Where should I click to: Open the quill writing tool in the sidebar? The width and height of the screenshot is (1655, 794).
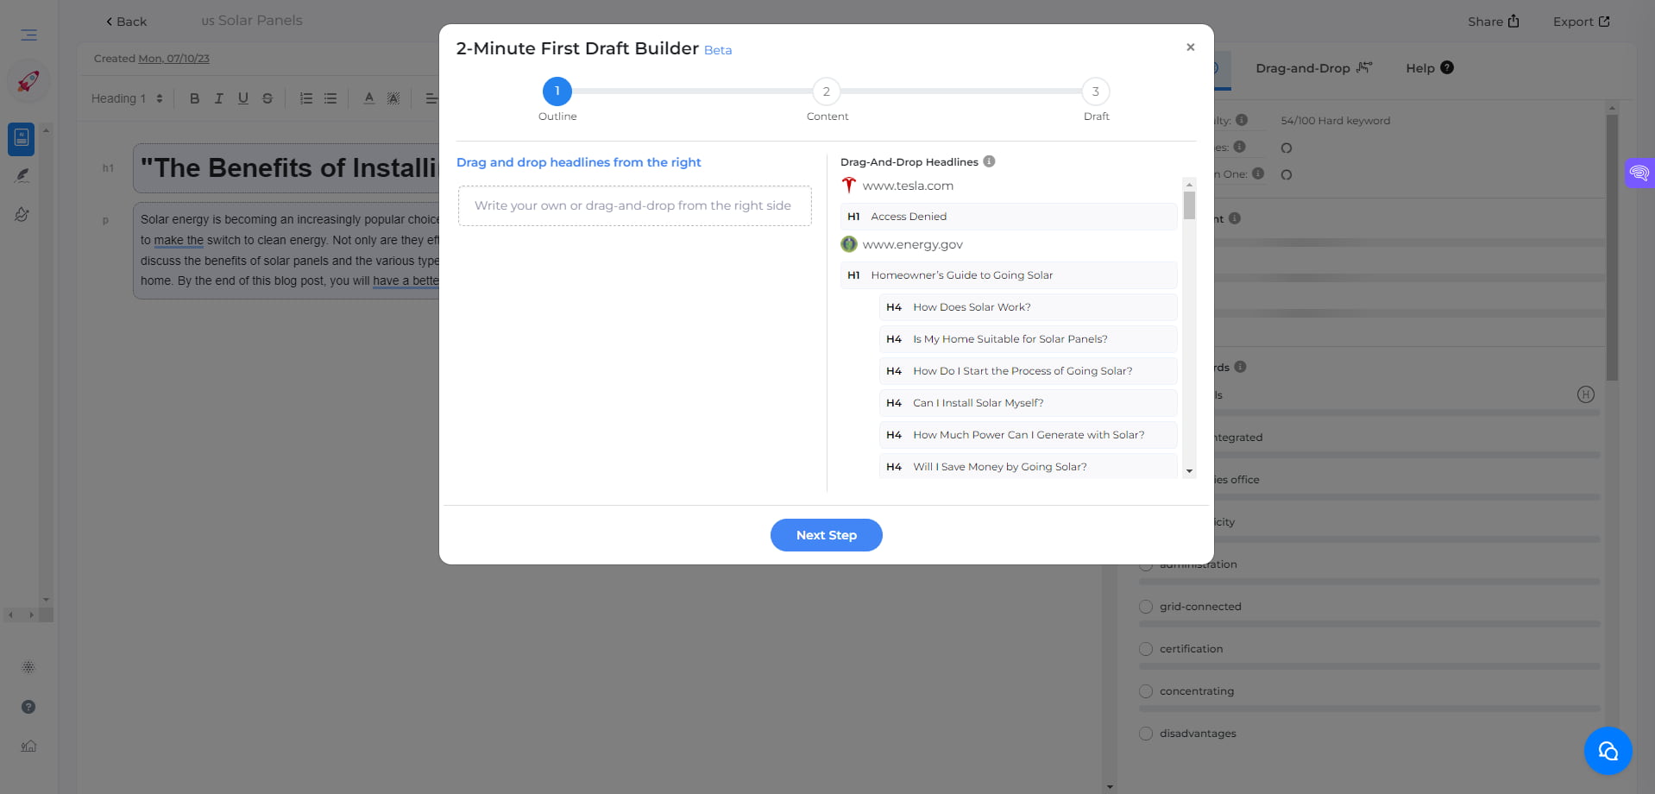point(22,175)
